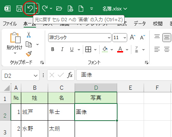Screen dimensions: 172x137
Task: Expand the 貼り付け options arrow
Action: click(x=15, y=53)
